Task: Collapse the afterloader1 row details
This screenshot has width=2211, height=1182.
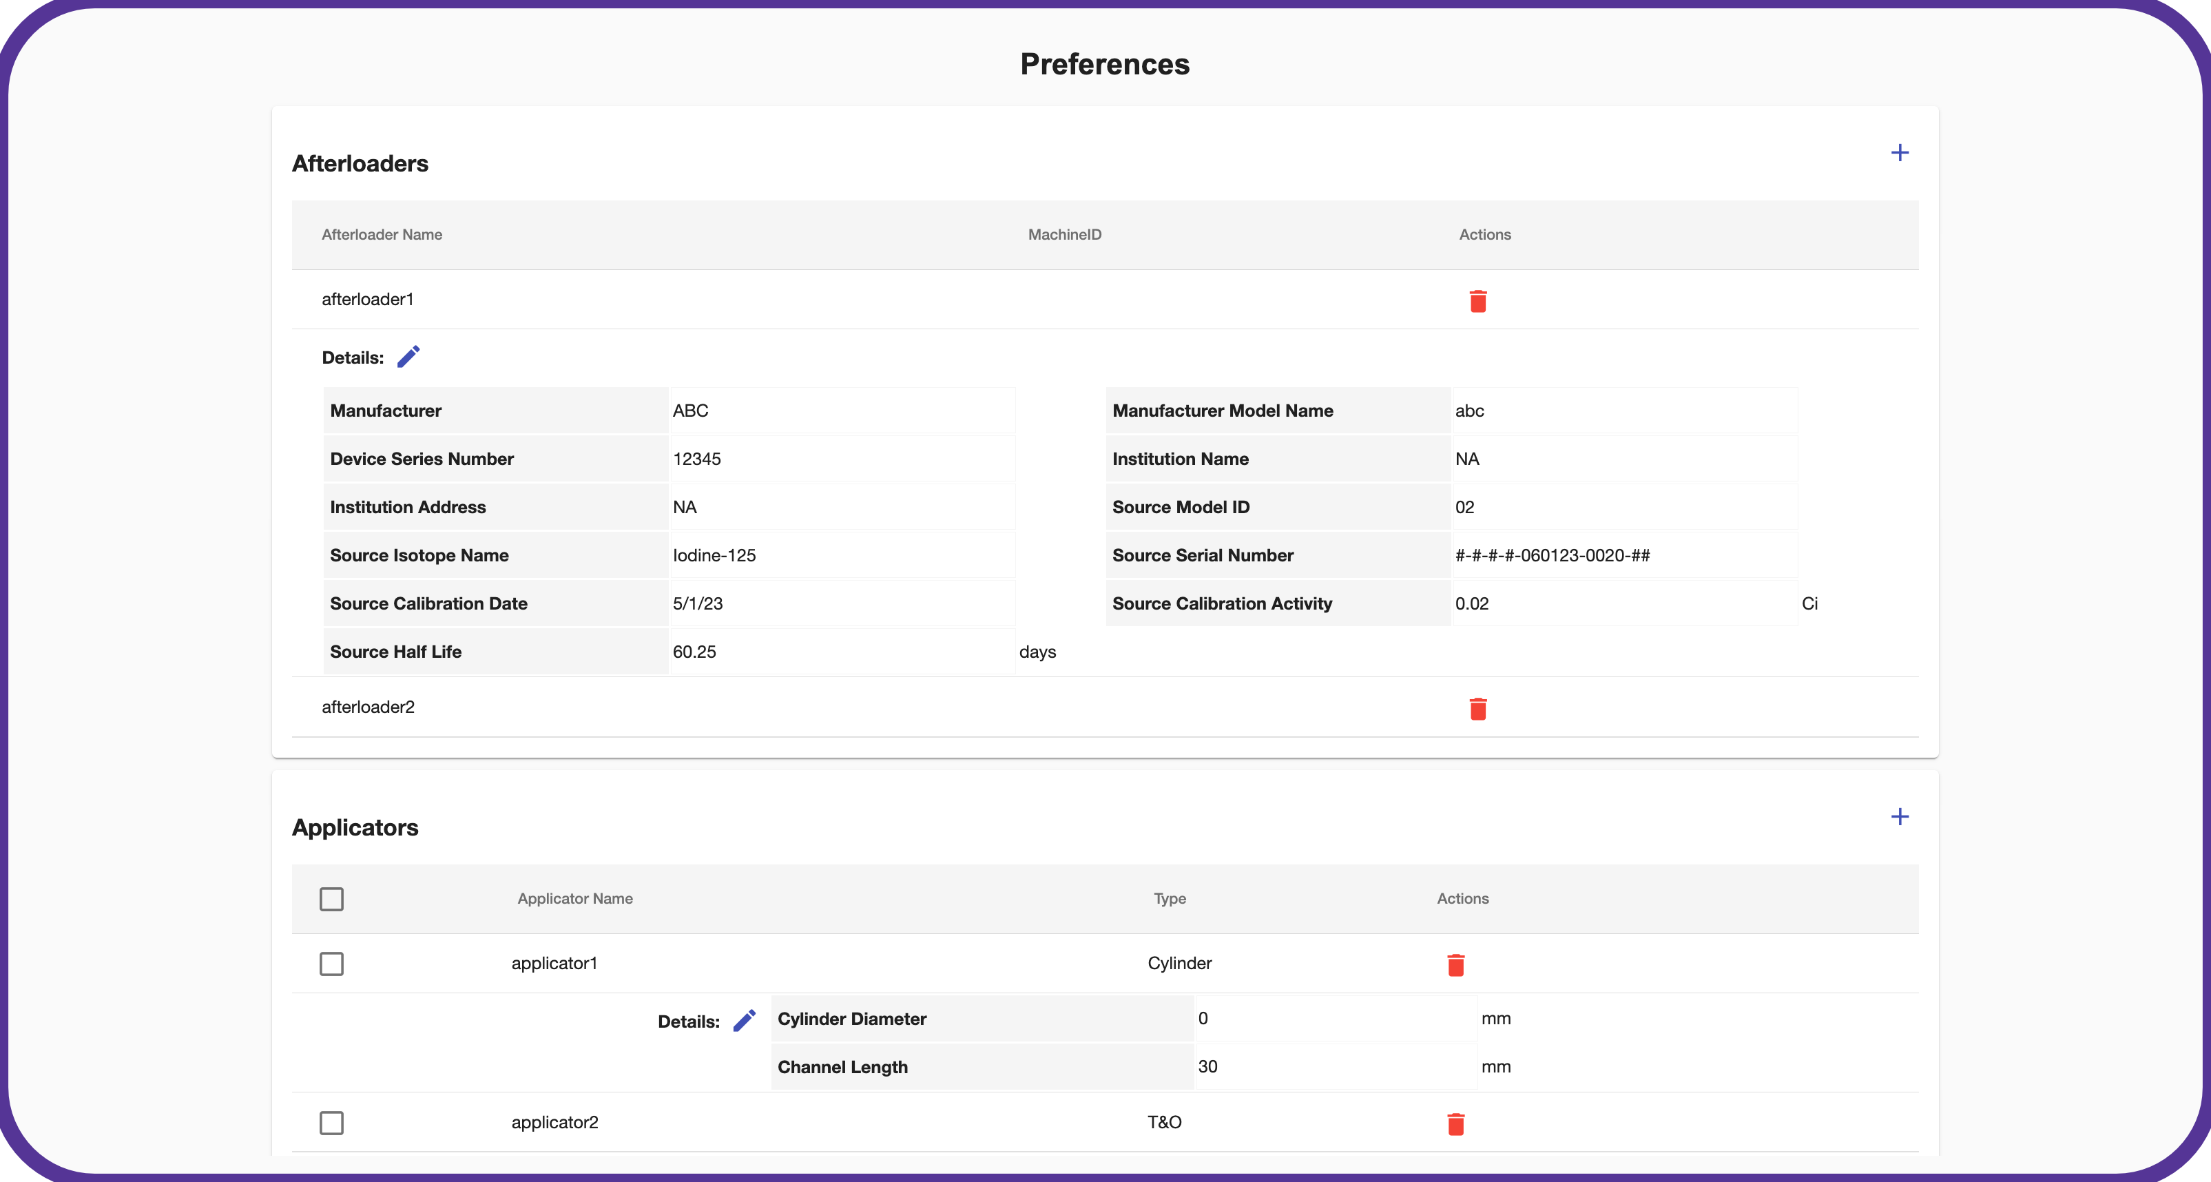Action: click(367, 300)
